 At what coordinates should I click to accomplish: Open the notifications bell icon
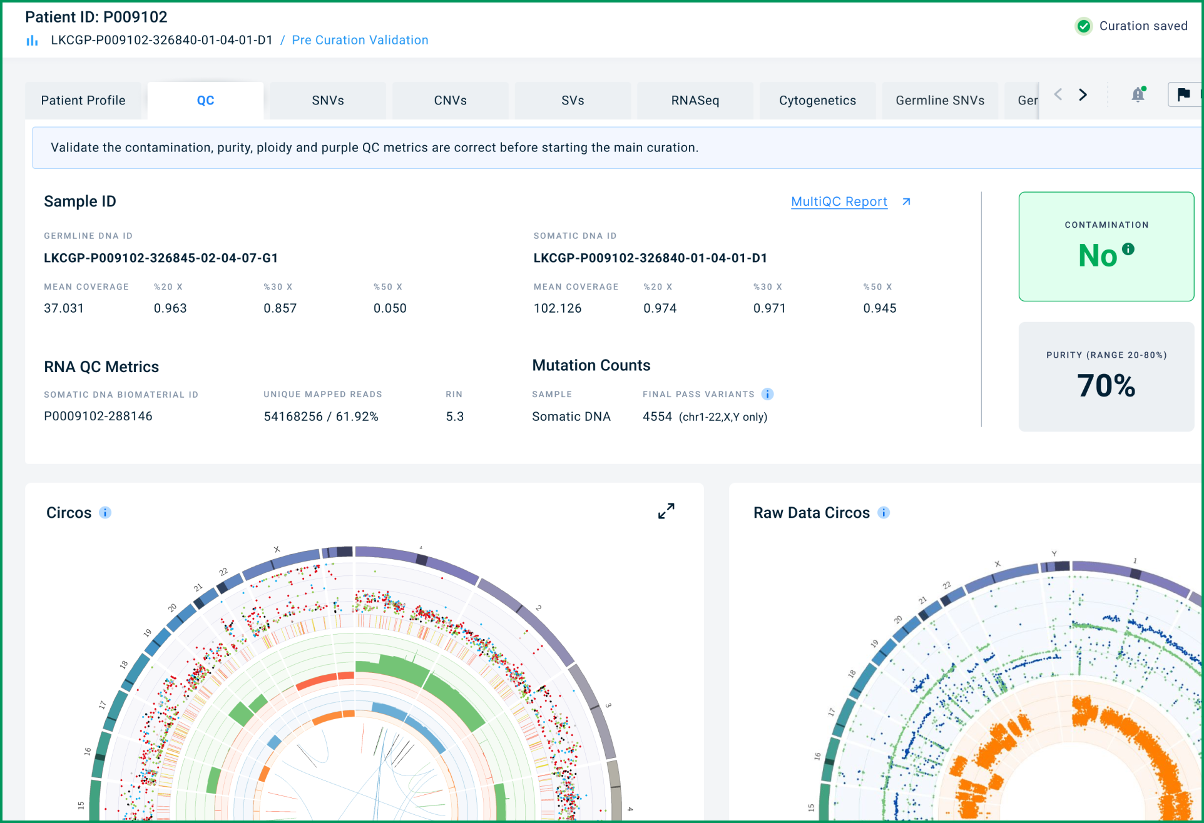1138,94
